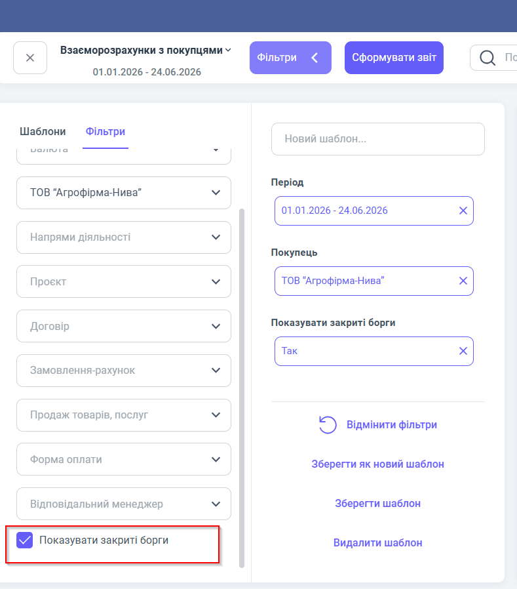Click the search magnifier icon

[x=488, y=58]
